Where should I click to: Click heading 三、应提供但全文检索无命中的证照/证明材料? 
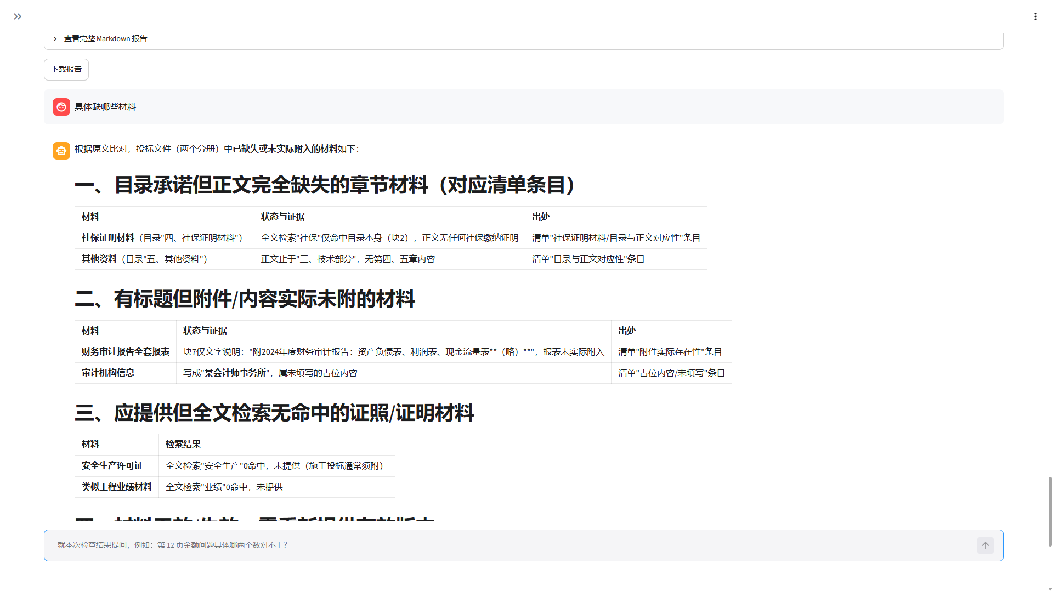(x=274, y=413)
